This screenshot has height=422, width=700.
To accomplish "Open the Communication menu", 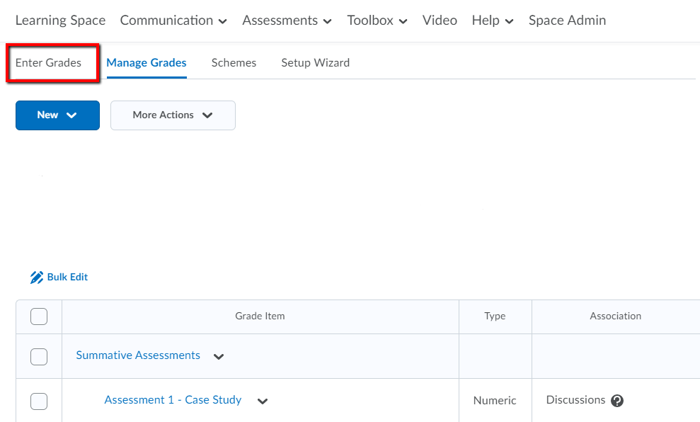I will pyautogui.click(x=173, y=21).
